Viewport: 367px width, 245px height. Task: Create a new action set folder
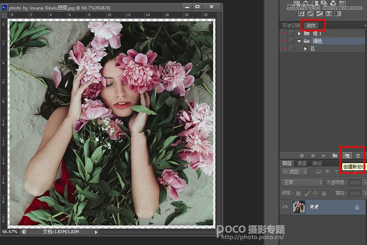[x=335, y=155]
